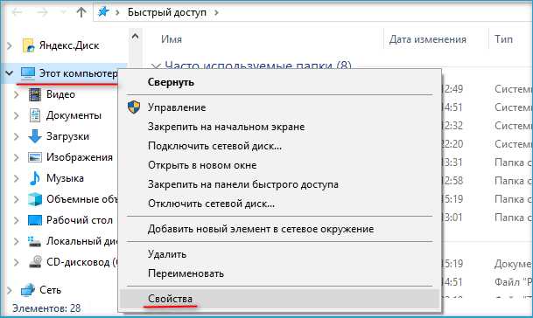Choose Открыть в новом окне
533x318 pixels.
coord(279,165)
